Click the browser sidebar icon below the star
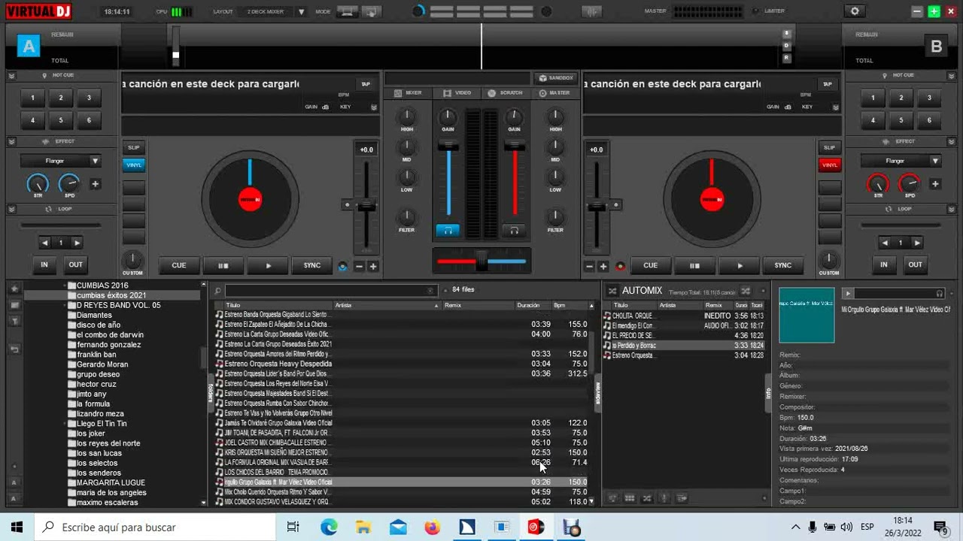The height and width of the screenshot is (541, 963). tap(14, 305)
